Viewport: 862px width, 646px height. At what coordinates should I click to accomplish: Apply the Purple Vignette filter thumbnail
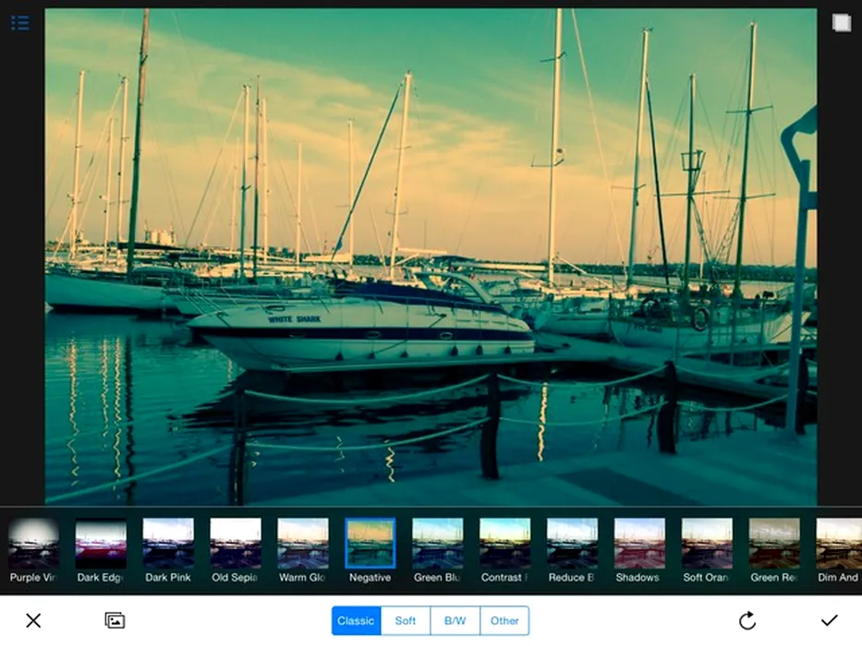33,544
